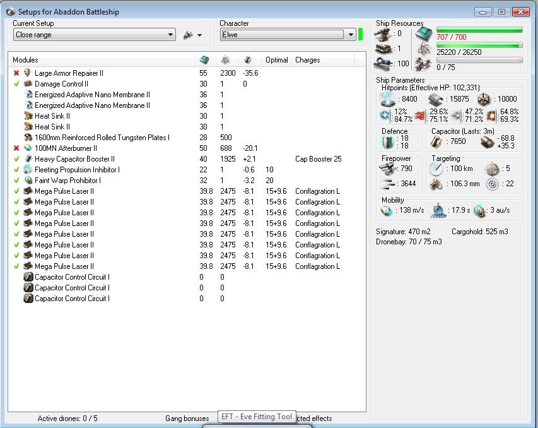This screenshot has width=538, height=428.
Task: Click the Firepower turret DPS icon
Action: (x=387, y=169)
